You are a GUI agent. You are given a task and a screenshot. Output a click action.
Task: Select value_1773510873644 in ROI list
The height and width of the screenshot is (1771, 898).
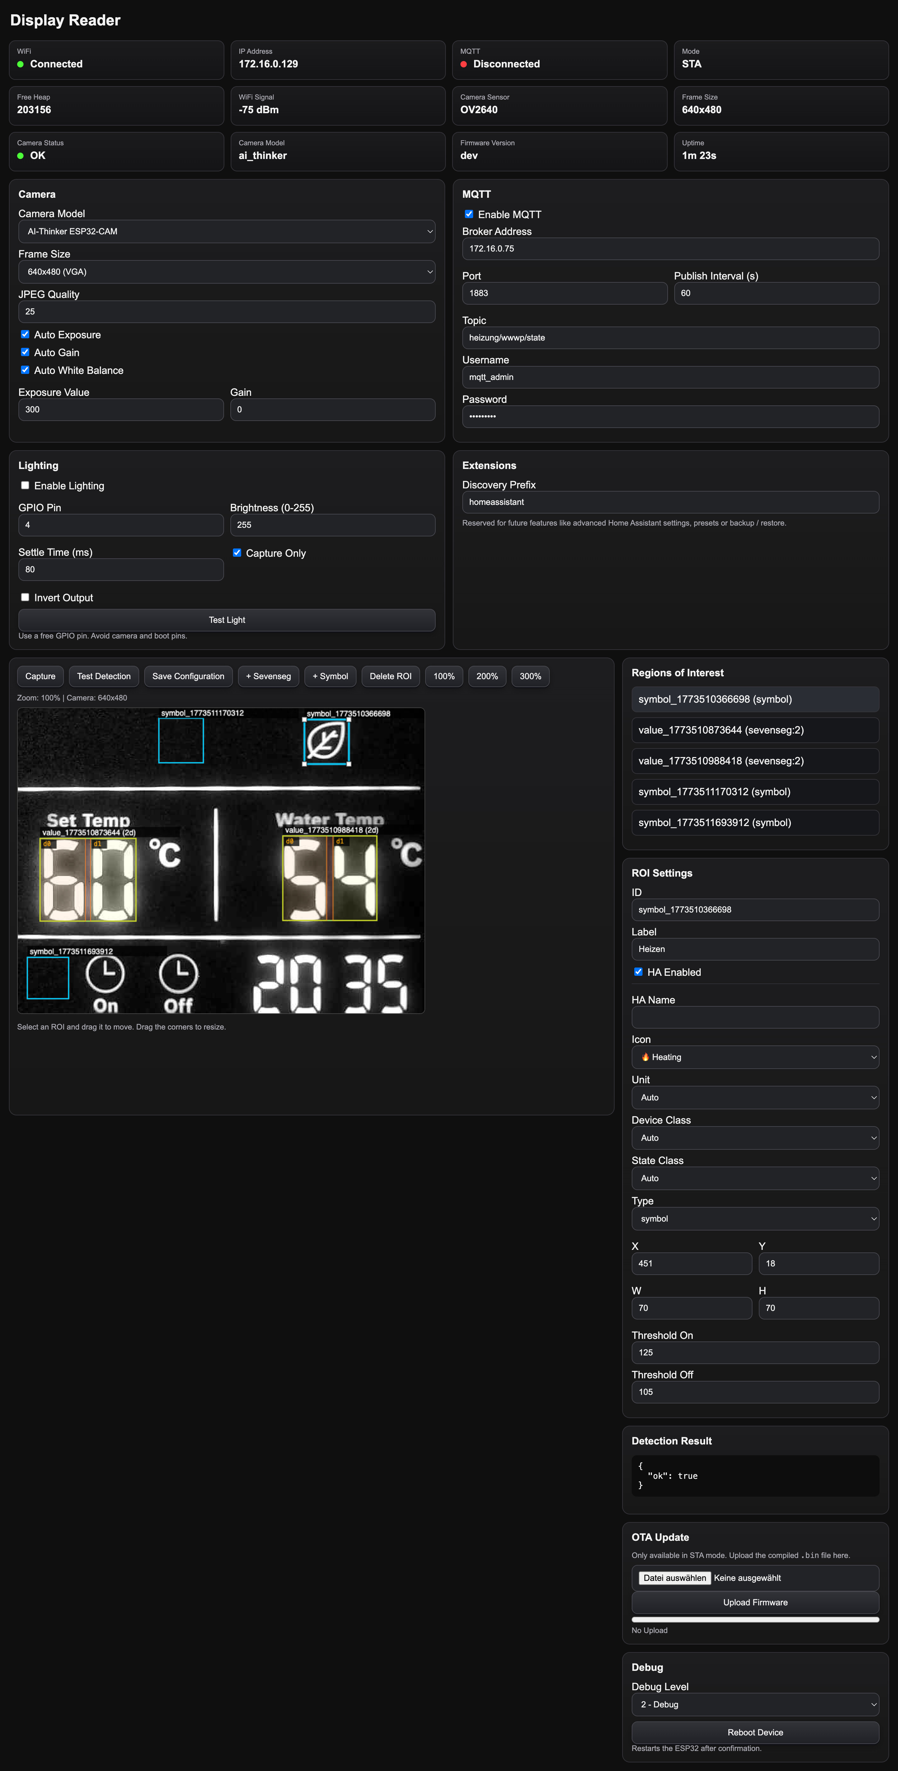754,730
